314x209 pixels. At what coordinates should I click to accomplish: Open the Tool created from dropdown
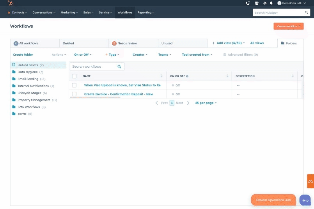point(197,54)
